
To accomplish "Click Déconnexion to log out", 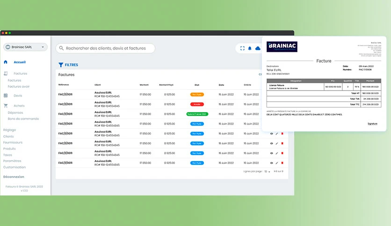I will (x=14, y=177).
